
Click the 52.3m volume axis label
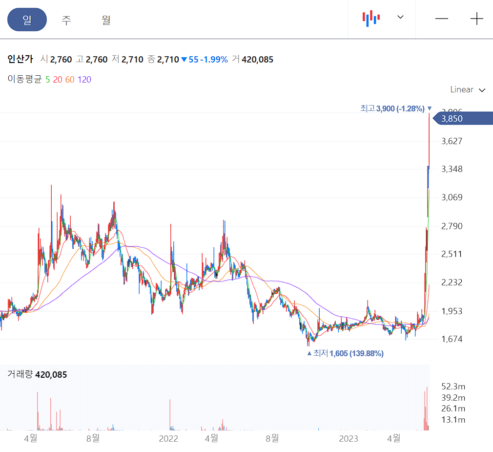click(x=453, y=387)
